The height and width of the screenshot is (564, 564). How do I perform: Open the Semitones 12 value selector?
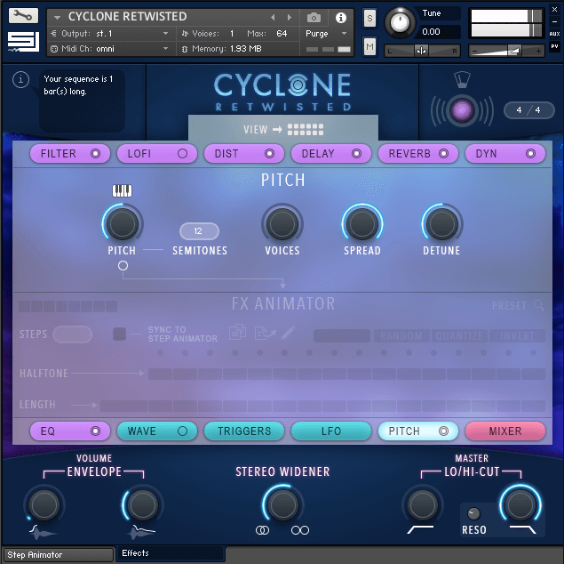tap(199, 231)
